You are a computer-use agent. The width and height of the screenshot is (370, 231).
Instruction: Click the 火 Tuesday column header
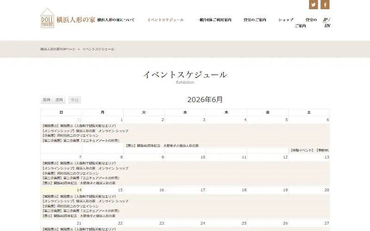pyautogui.click(x=144, y=112)
